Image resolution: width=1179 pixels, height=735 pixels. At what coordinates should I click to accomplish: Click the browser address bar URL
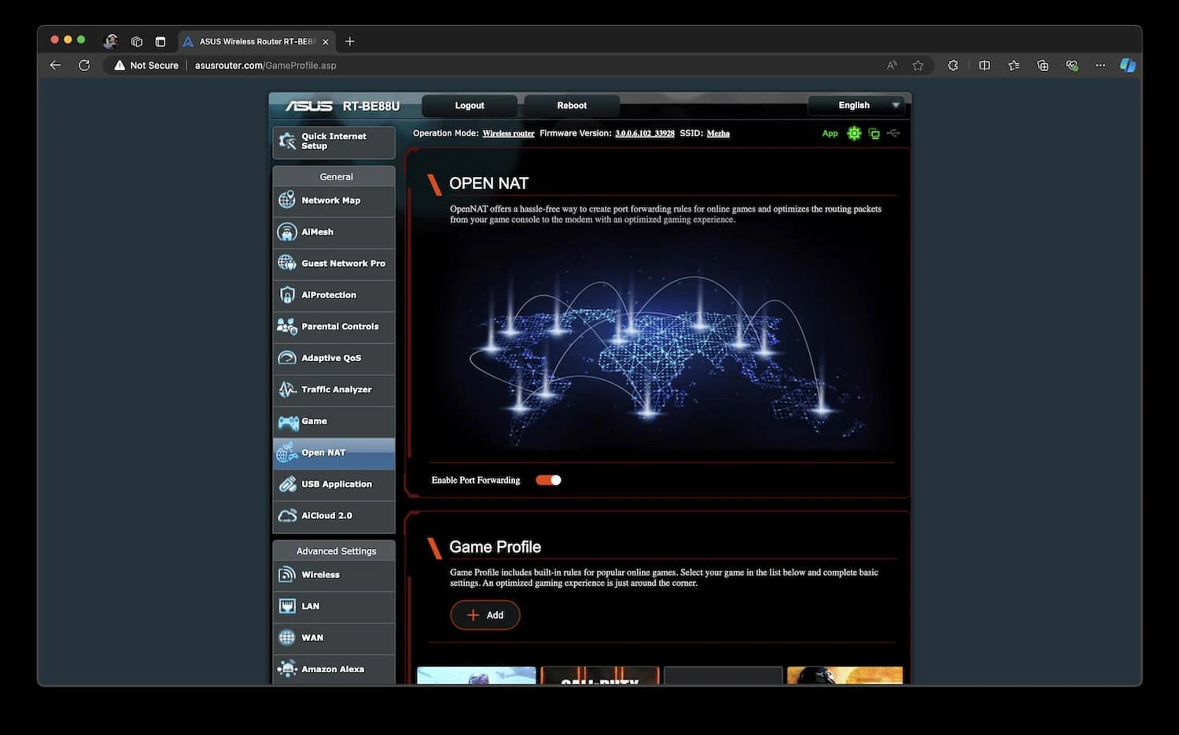[x=265, y=65]
